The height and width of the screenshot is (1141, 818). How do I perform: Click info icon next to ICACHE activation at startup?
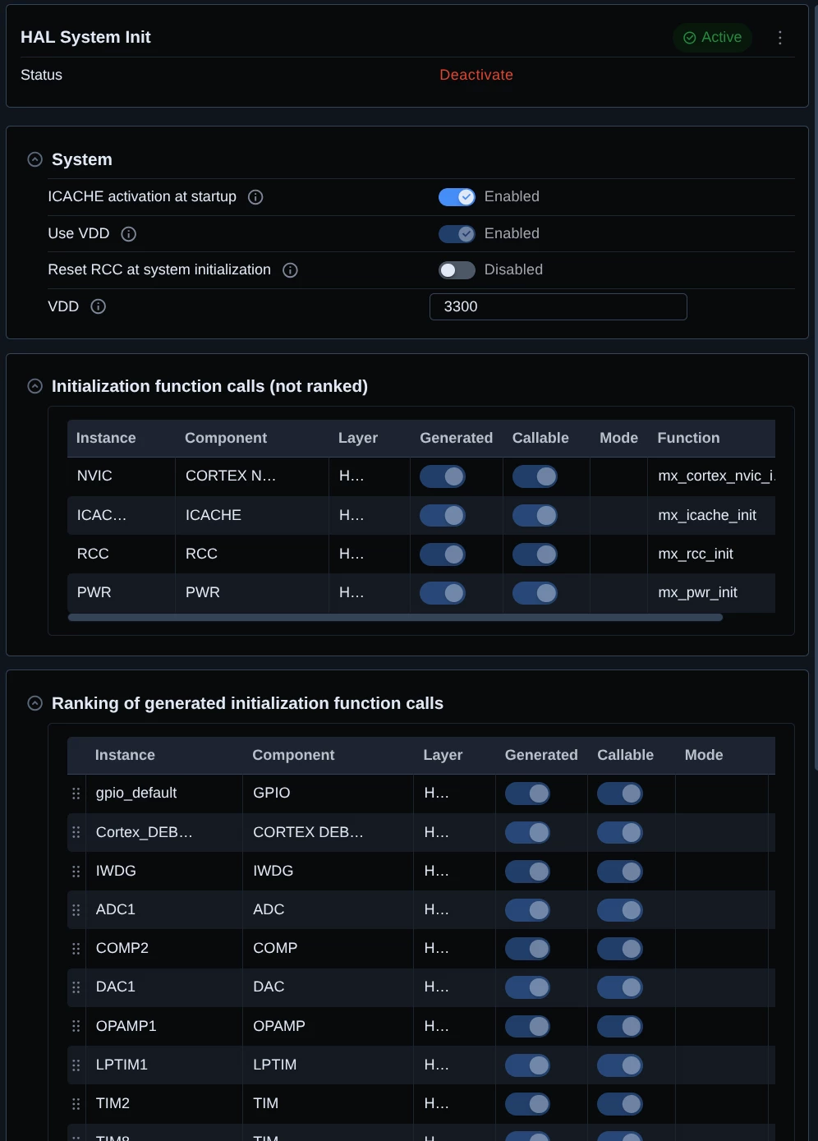255,197
